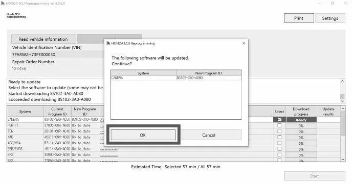Click the Ready progress cell for CAMERA
The image size is (352, 185).
click(301, 120)
